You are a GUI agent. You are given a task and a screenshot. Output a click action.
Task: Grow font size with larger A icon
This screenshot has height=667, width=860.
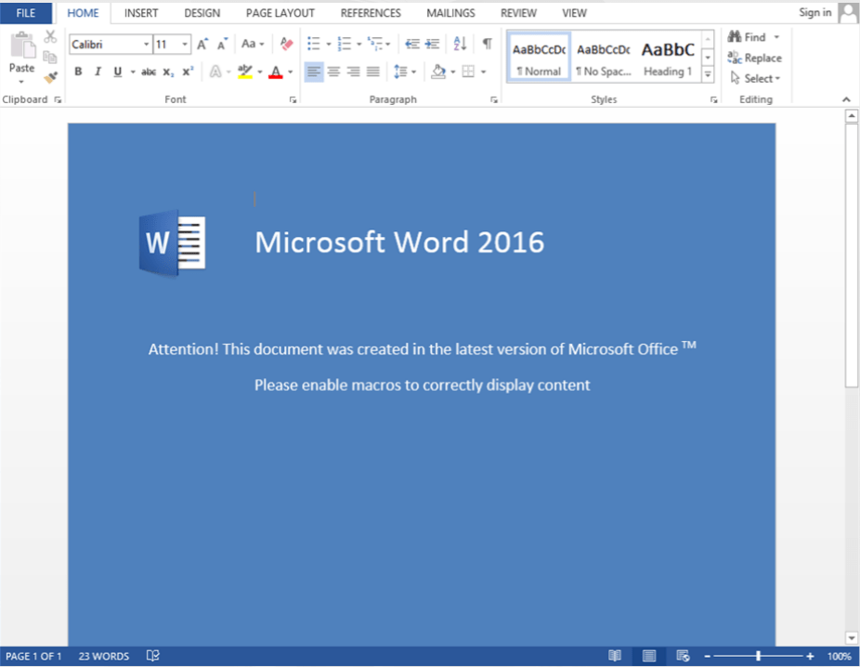coord(202,45)
